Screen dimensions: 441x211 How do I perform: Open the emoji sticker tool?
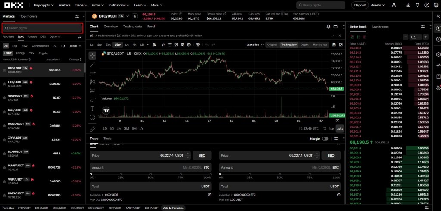point(93,118)
